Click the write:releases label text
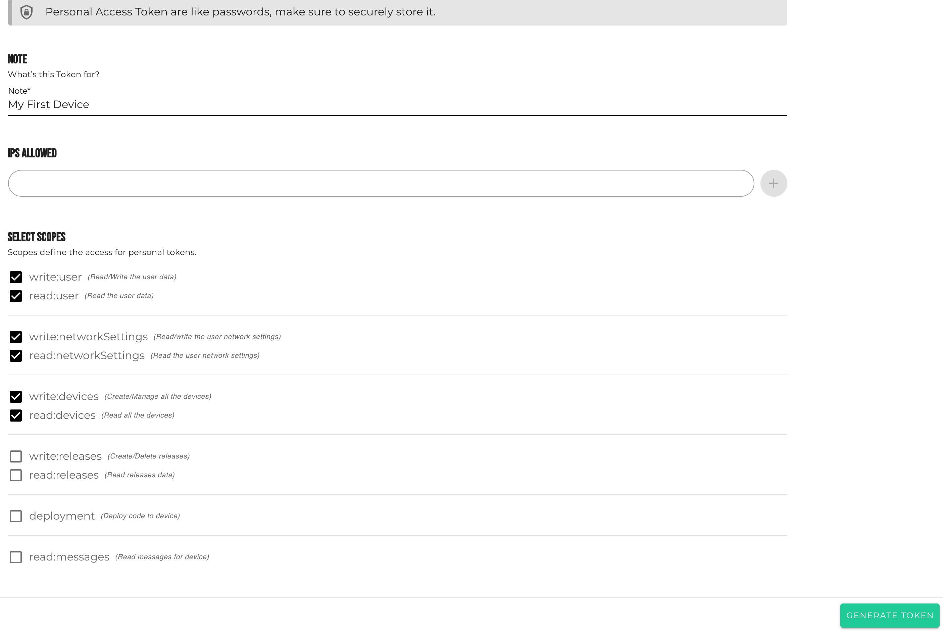This screenshot has height=631, width=943. click(65, 456)
